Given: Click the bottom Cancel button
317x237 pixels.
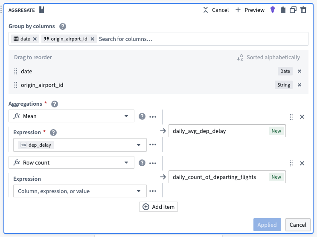Looking at the screenshot, I should tap(298, 225).
